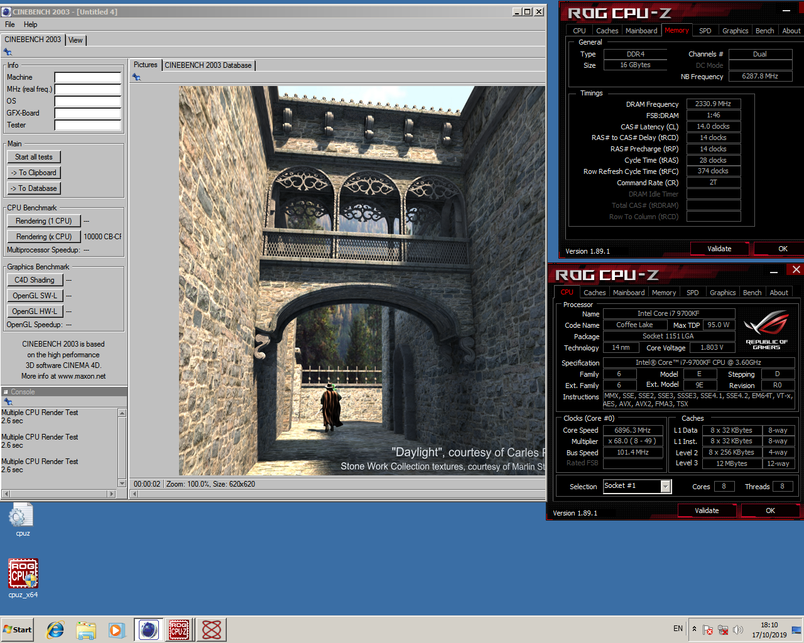Click the OS input field
This screenshot has width=804, height=643.
tap(87, 101)
